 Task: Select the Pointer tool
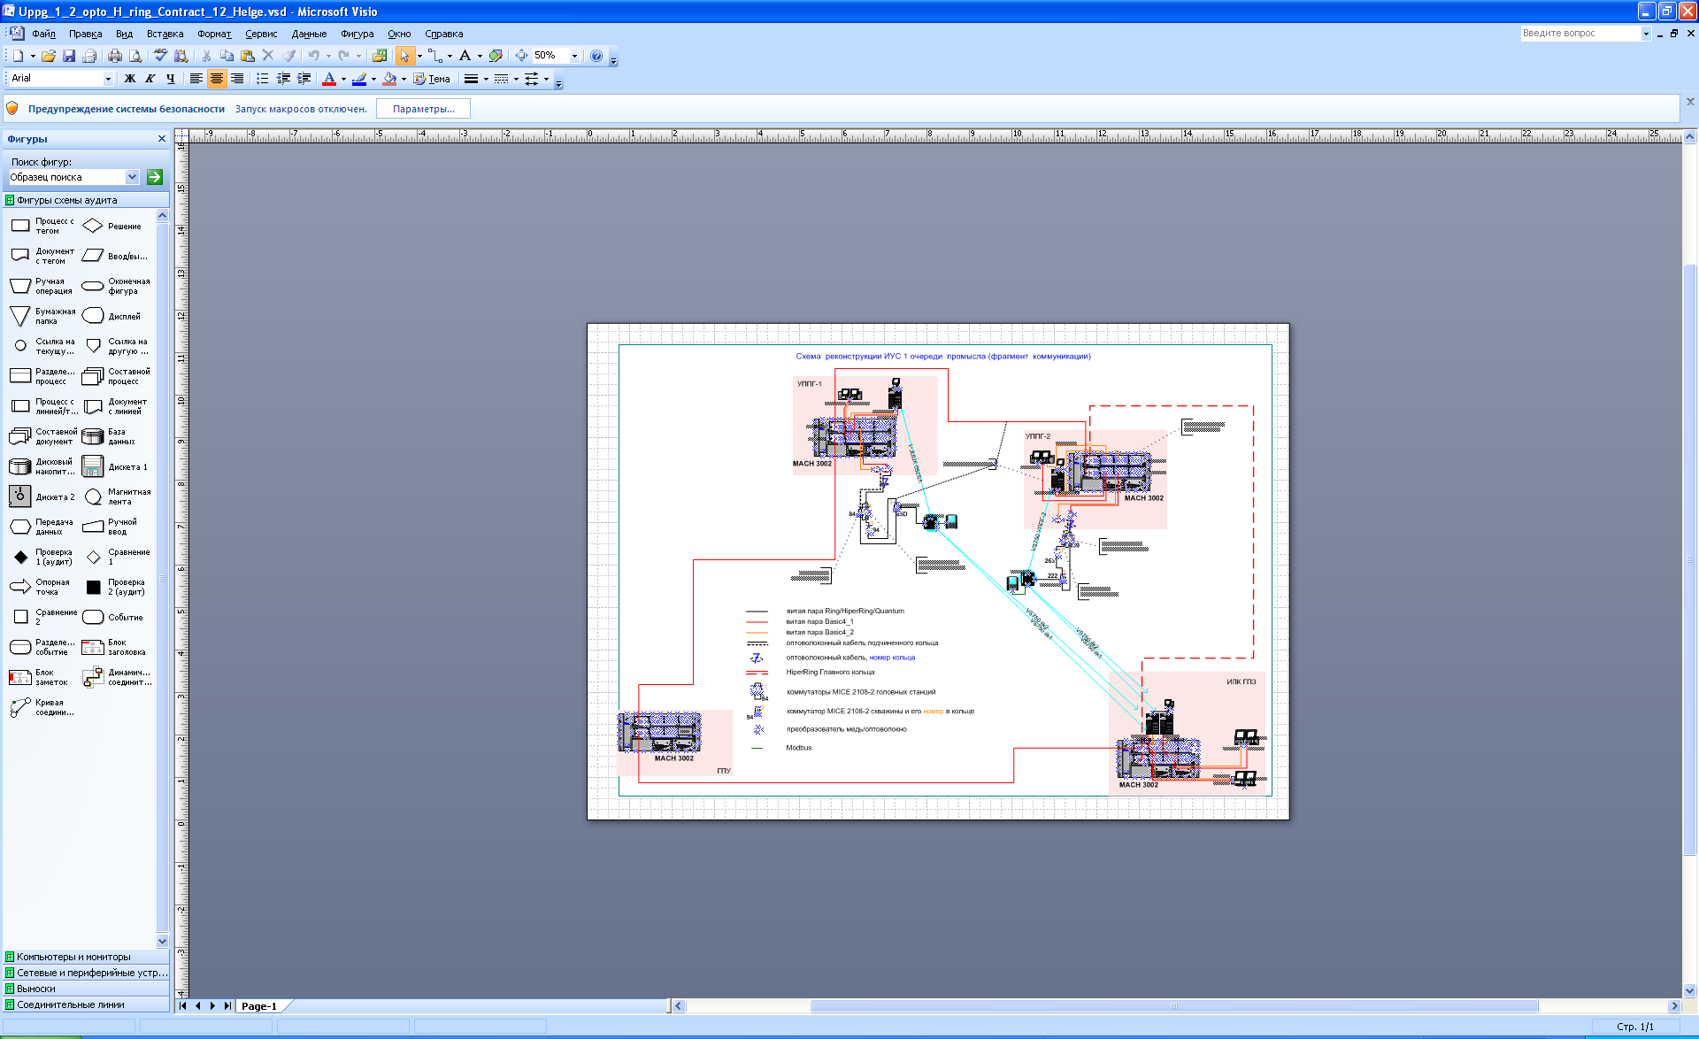tap(404, 56)
